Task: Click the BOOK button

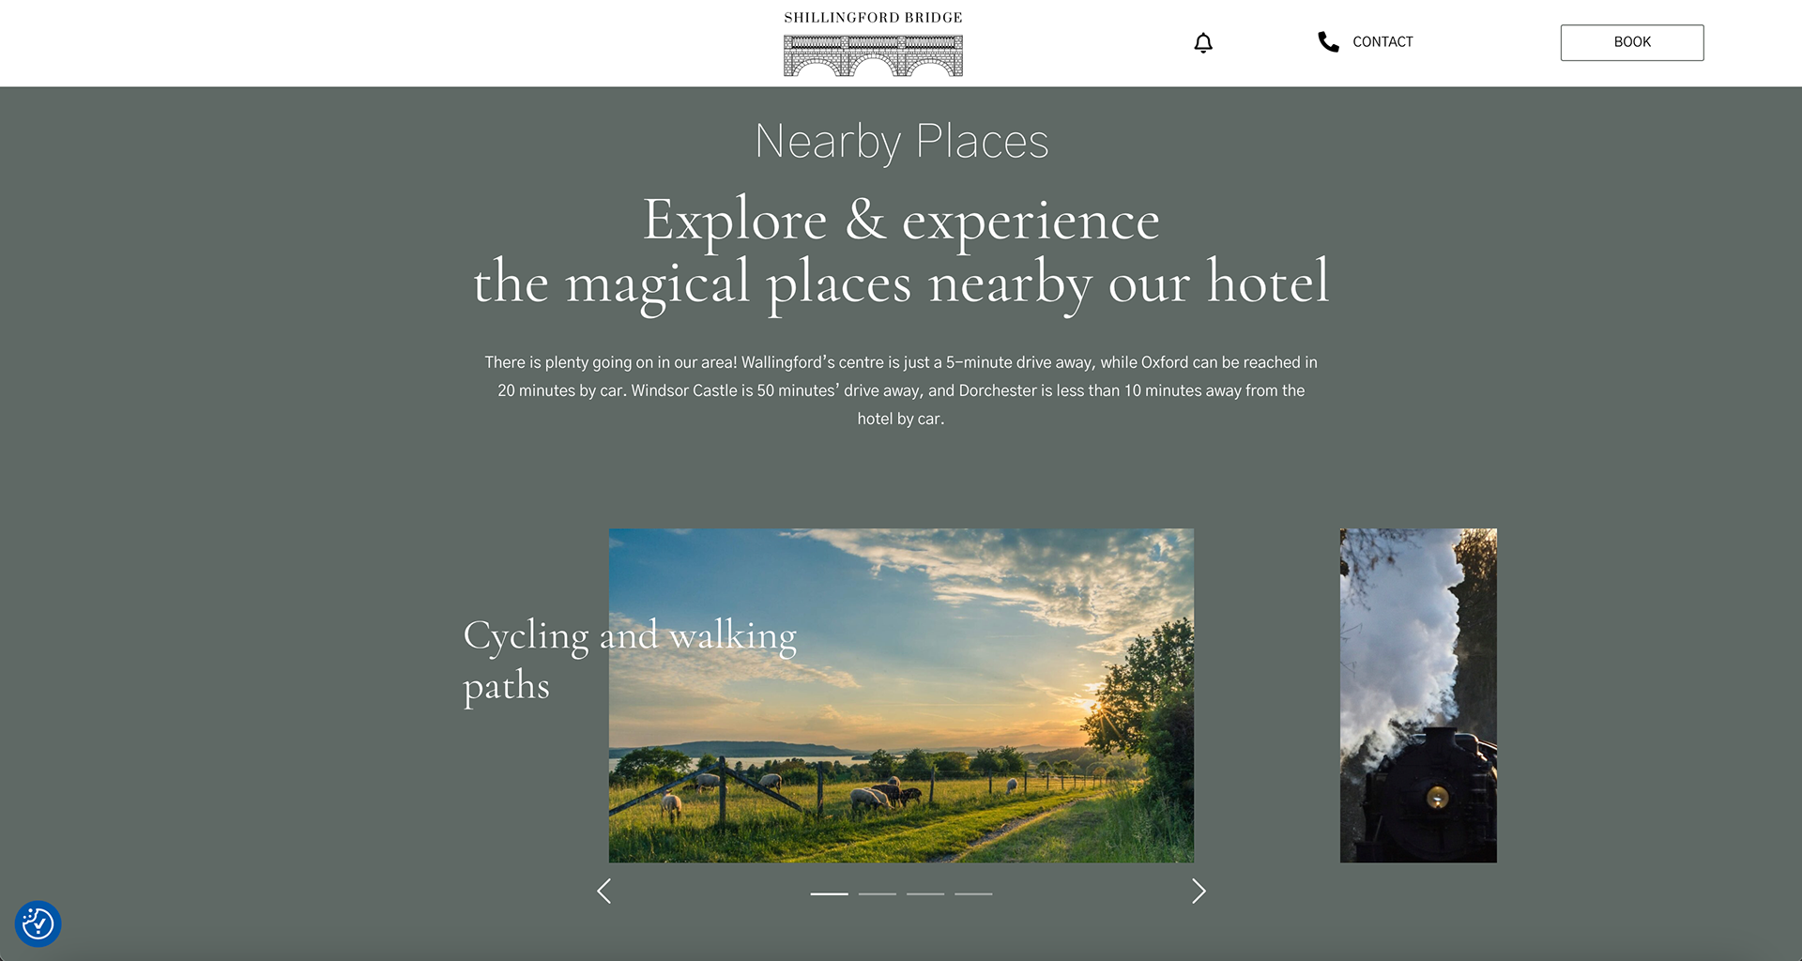Action: [1632, 42]
